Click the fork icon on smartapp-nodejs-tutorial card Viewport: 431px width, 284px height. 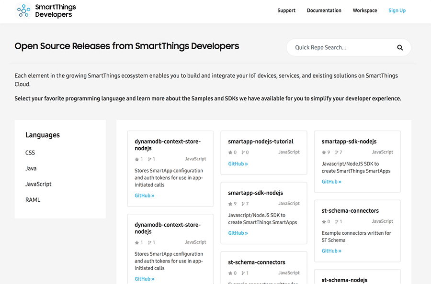pos(243,153)
